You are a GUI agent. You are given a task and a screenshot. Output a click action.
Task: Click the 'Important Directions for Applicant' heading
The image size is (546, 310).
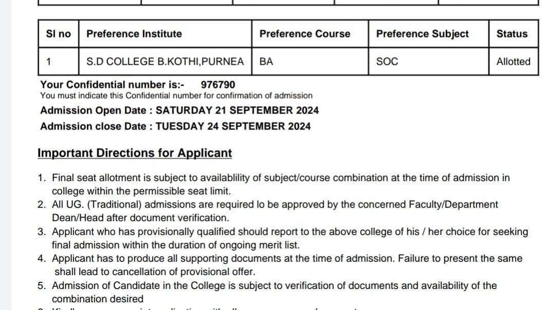(135, 153)
